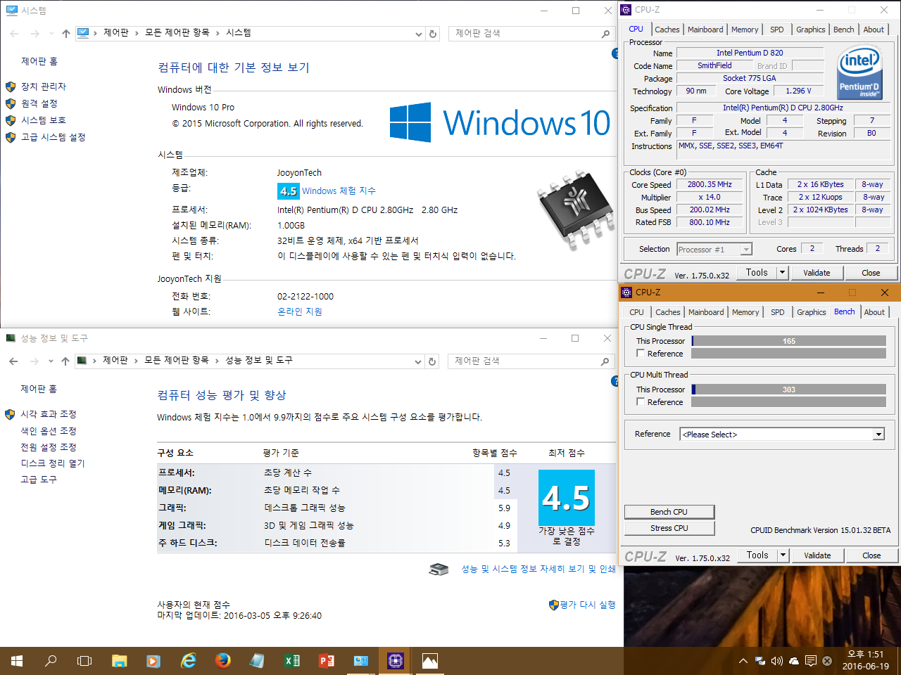
Task: Click 평가 다시 실행 link
Action: point(588,605)
